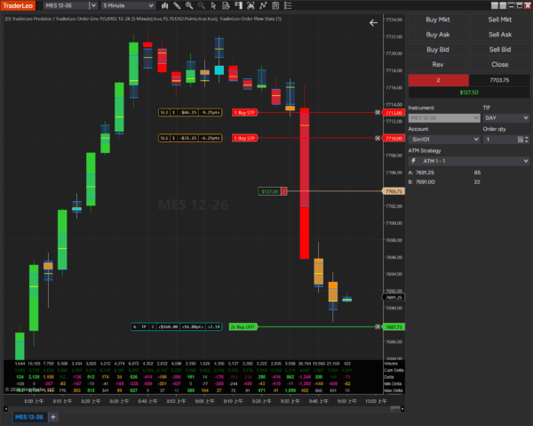The width and height of the screenshot is (533, 426).
Task: Click the SL1 stop loss info label
Action: (x=190, y=138)
